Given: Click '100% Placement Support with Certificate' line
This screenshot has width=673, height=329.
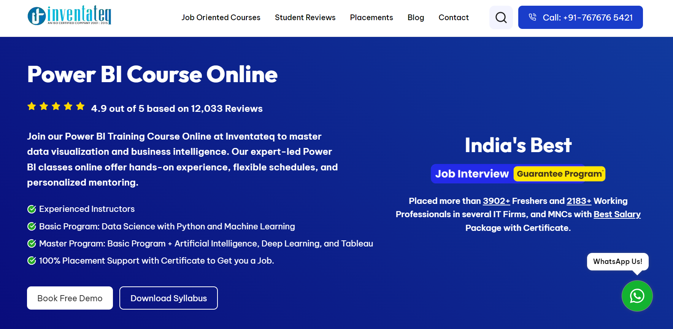Looking at the screenshot, I should pos(157,261).
